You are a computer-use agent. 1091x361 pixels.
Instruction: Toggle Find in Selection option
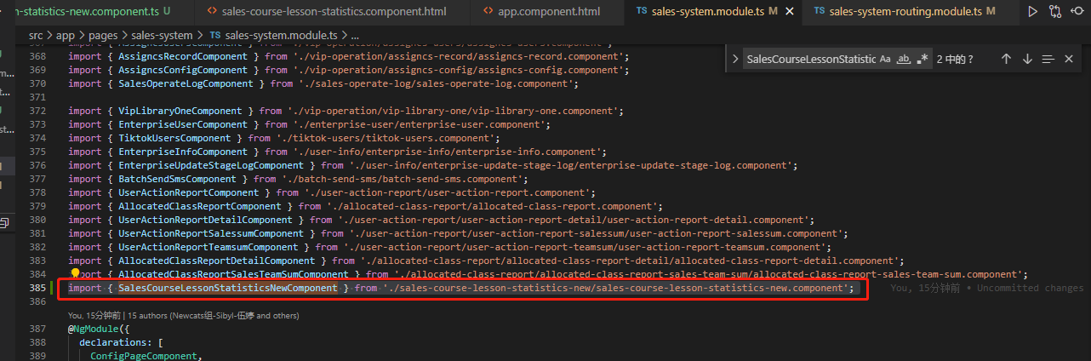click(1048, 59)
